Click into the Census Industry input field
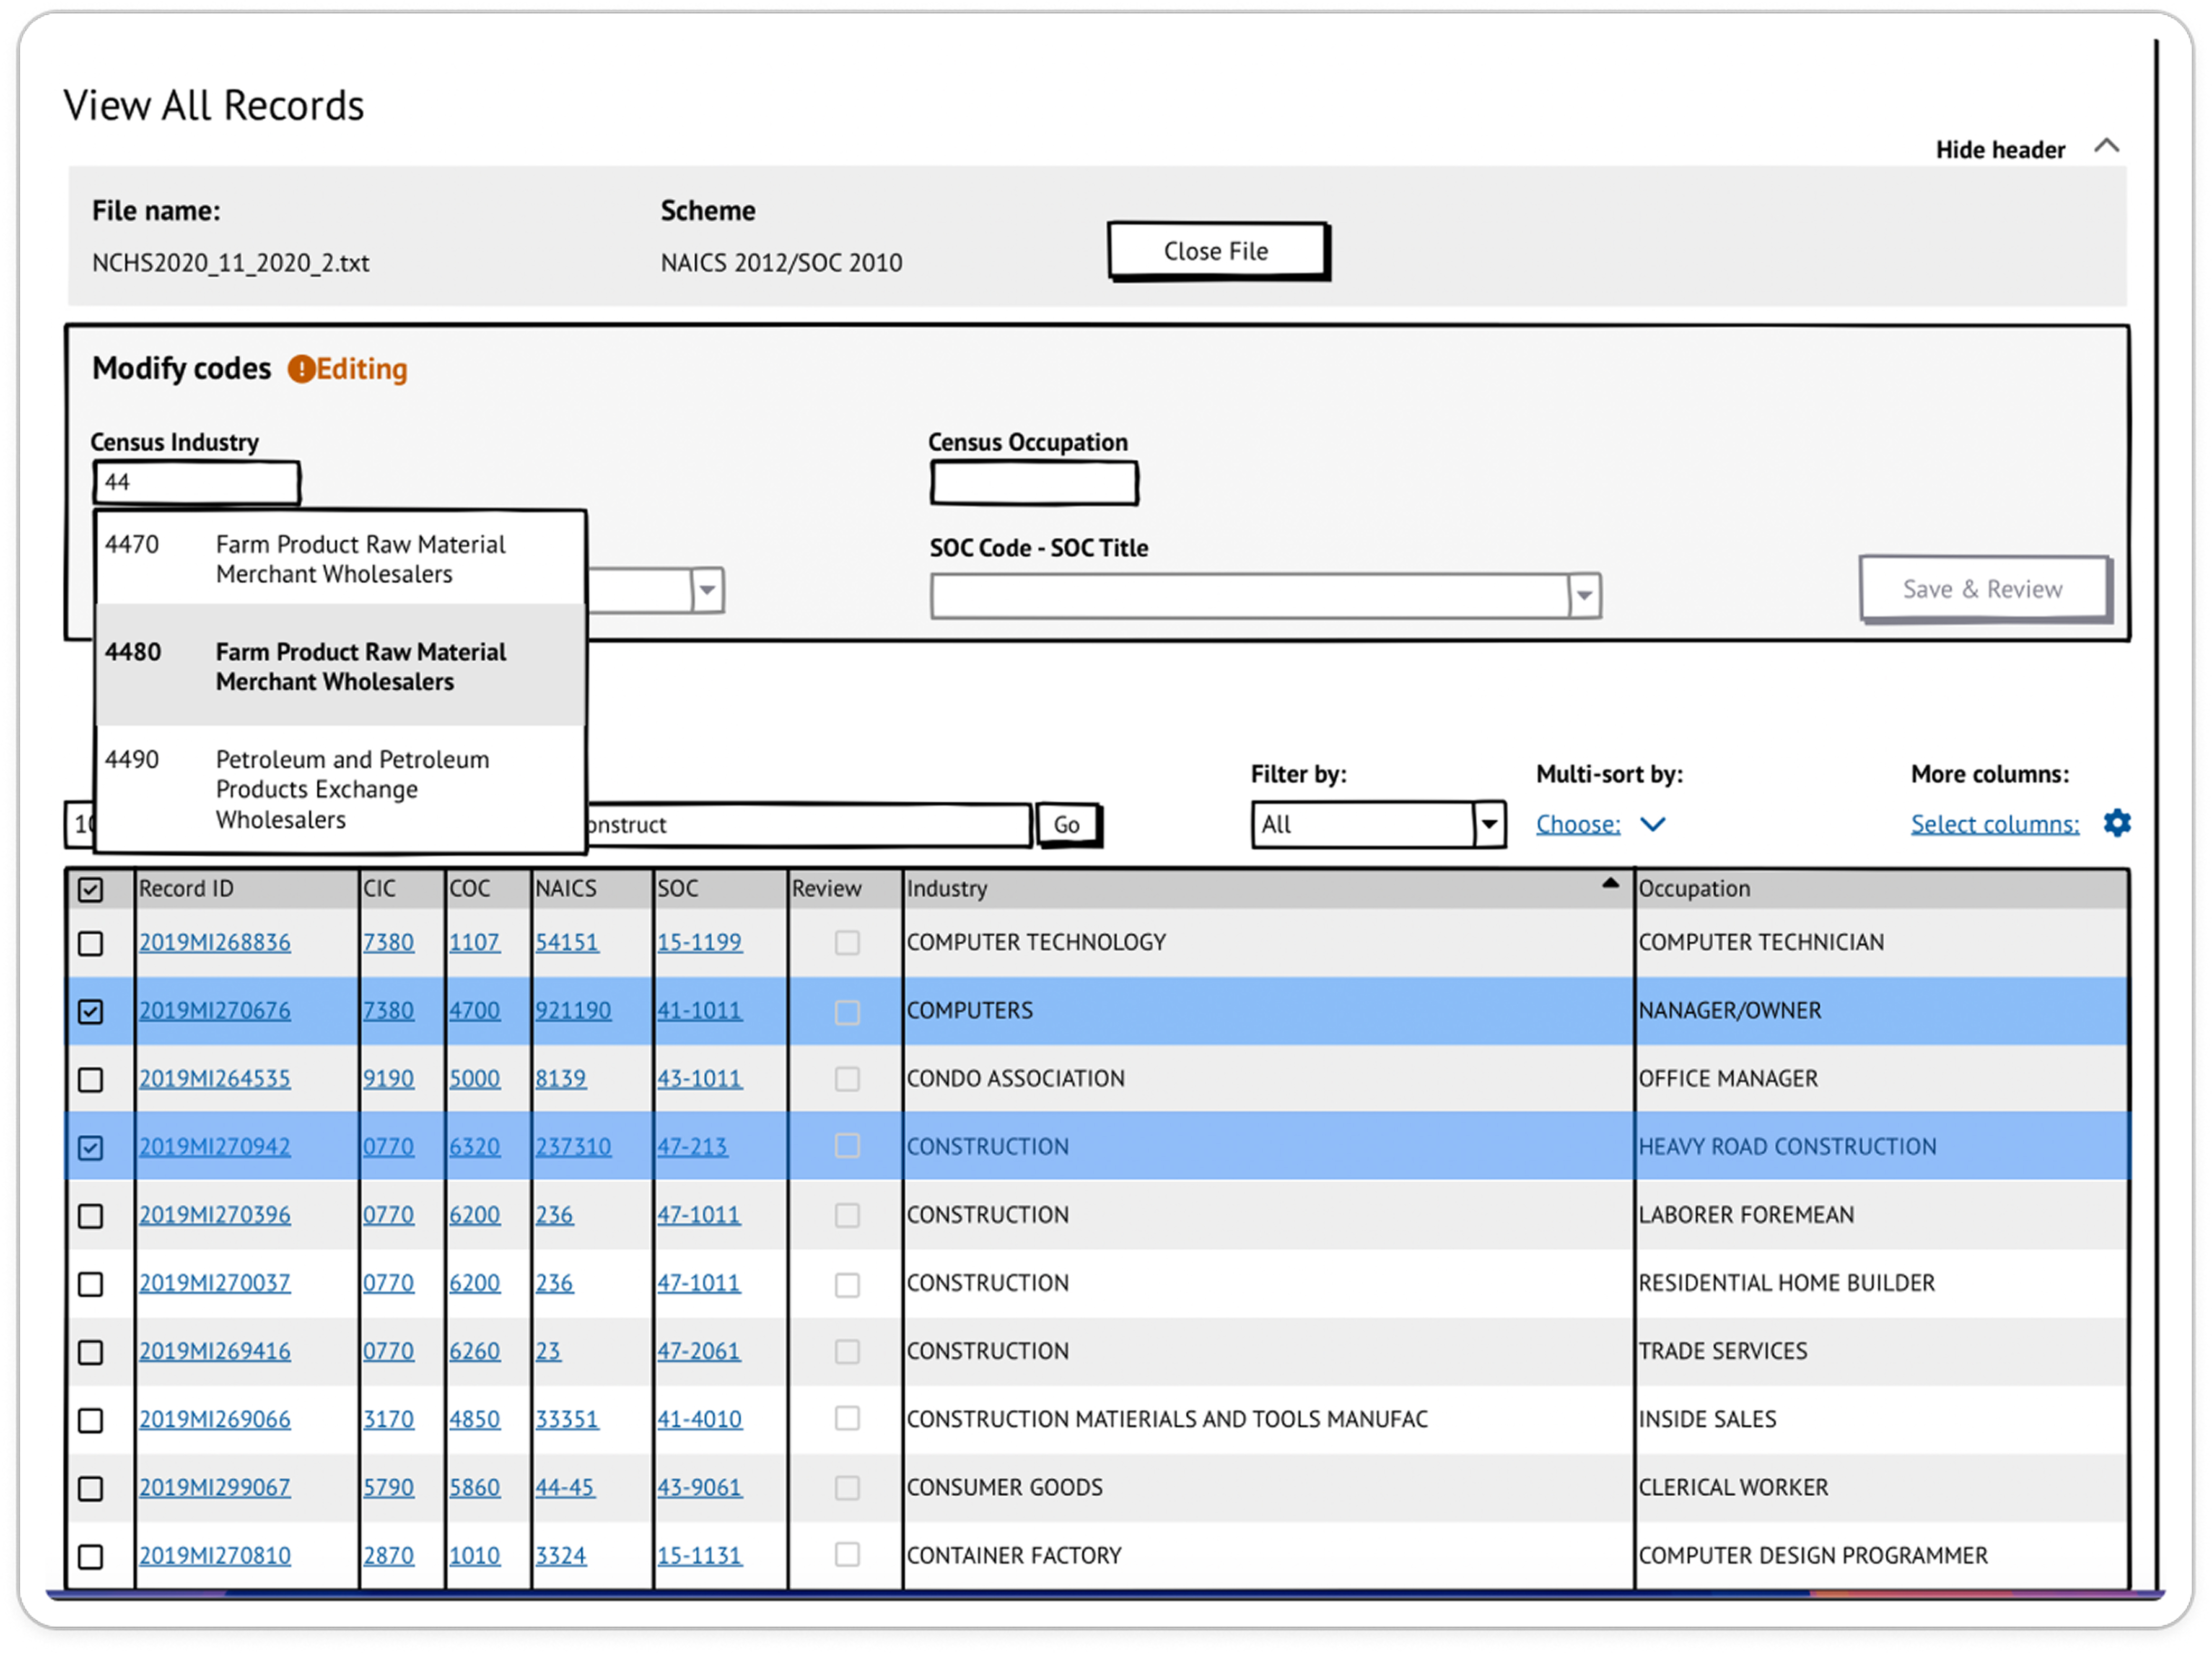The height and width of the screenshot is (1653, 2212). pos(197,483)
